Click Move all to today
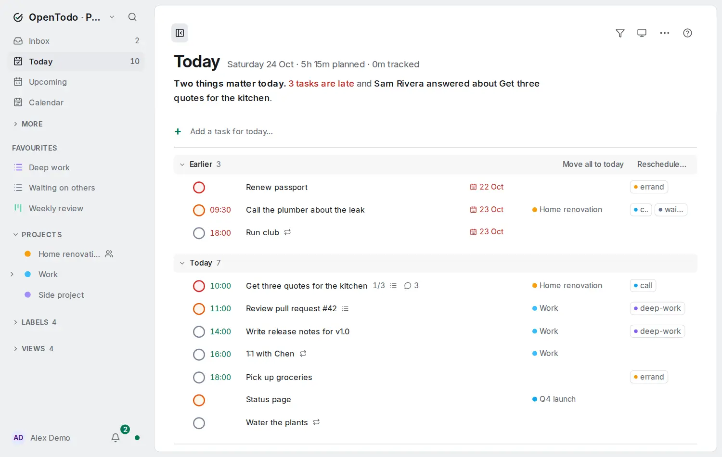722x457 pixels. click(x=593, y=165)
